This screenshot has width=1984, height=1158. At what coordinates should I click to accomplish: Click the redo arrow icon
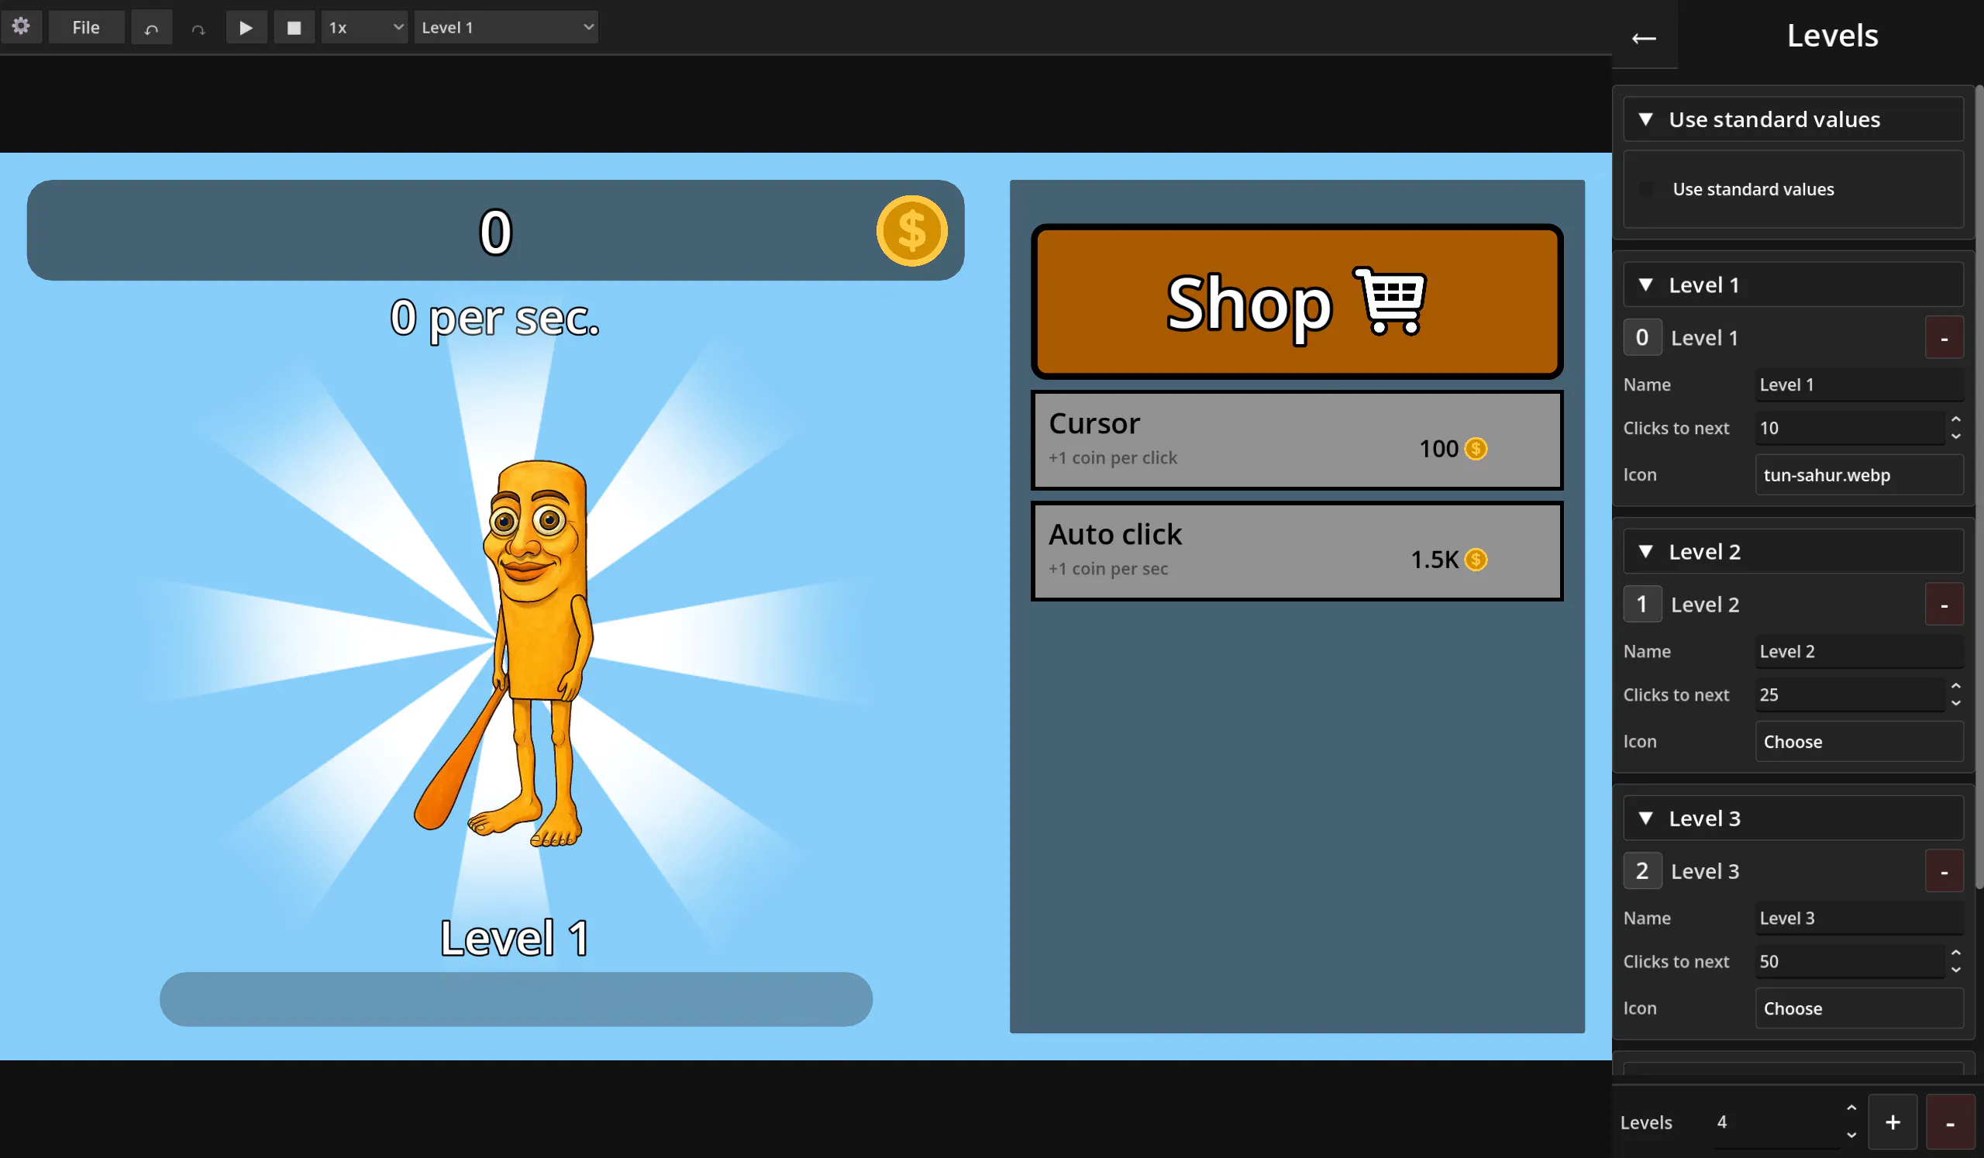tap(198, 28)
